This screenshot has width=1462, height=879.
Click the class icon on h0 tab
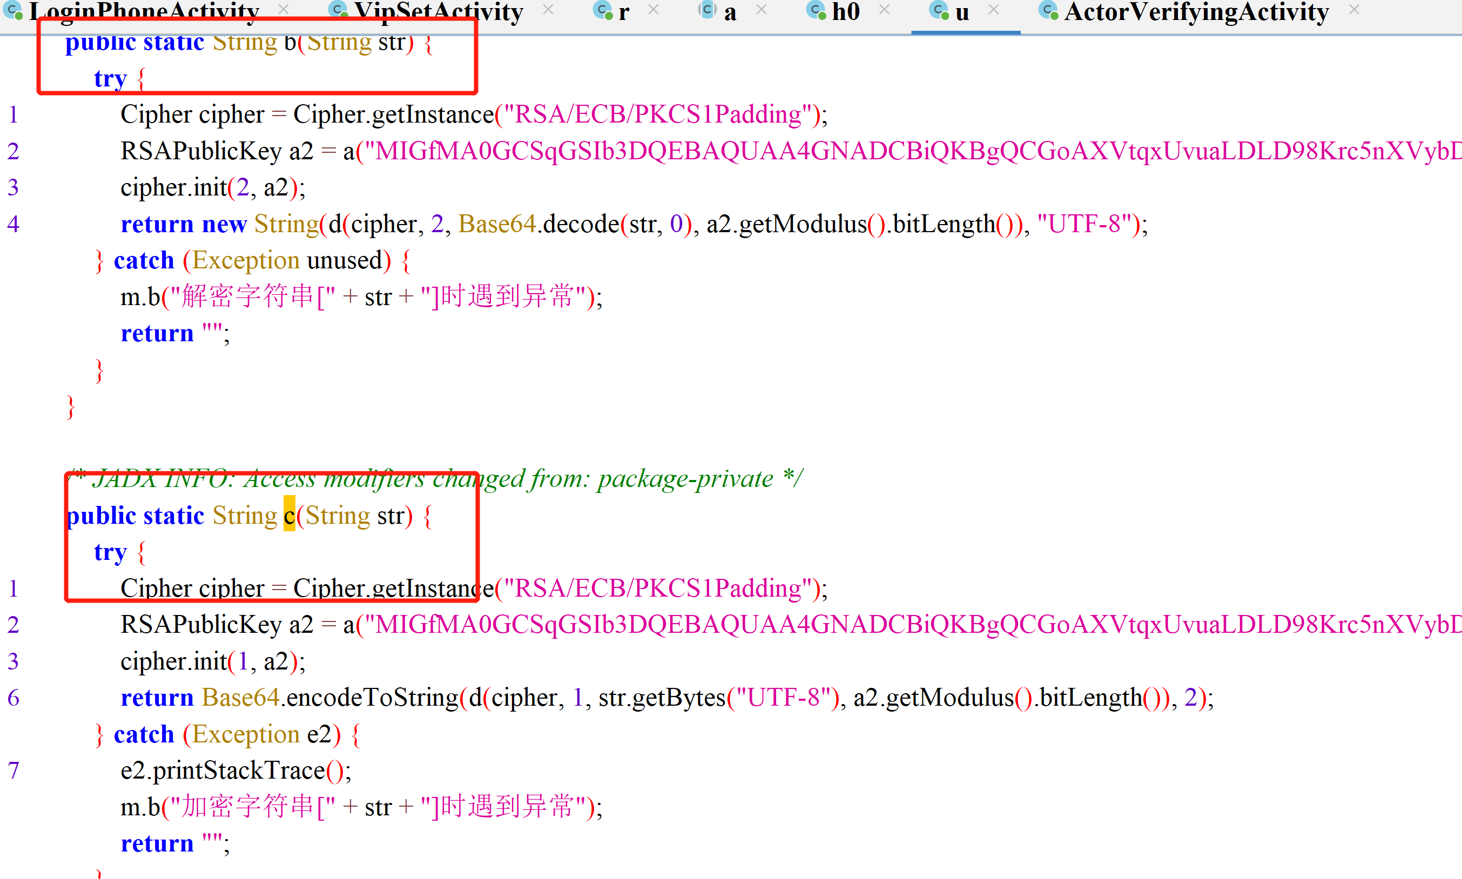coord(817,10)
